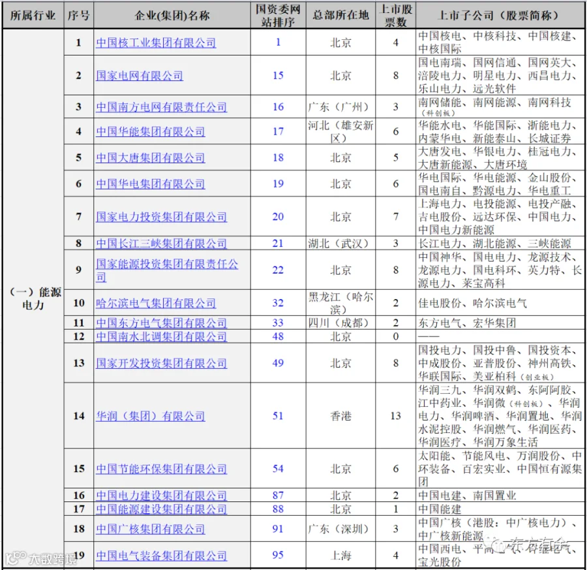Select subsidiaries cell starting 中国核电、中核科技

click(500, 42)
